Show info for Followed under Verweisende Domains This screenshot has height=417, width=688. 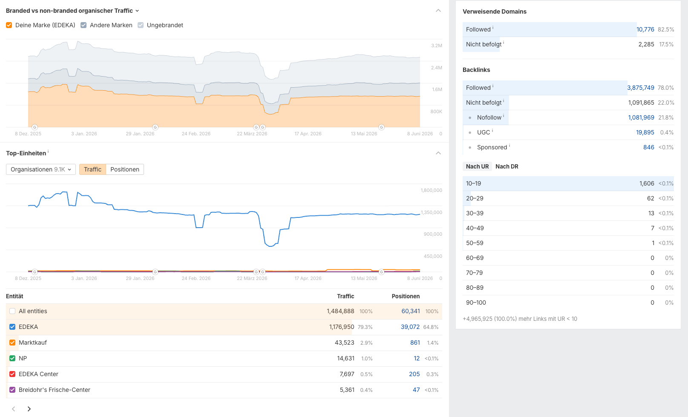point(493,28)
